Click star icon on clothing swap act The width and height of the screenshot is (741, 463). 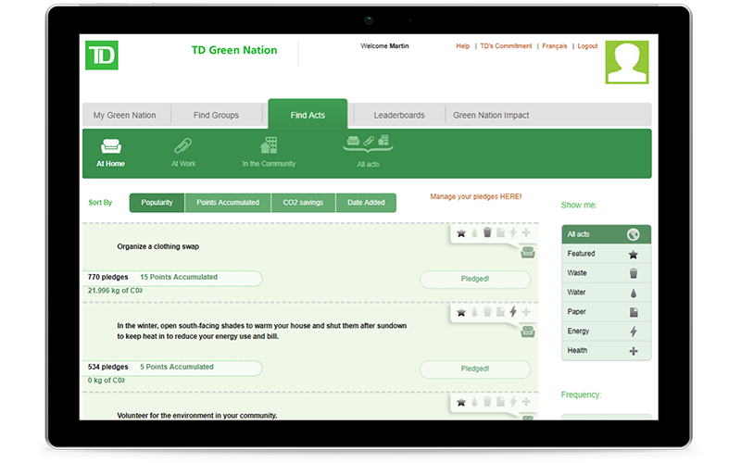[461, 233]
